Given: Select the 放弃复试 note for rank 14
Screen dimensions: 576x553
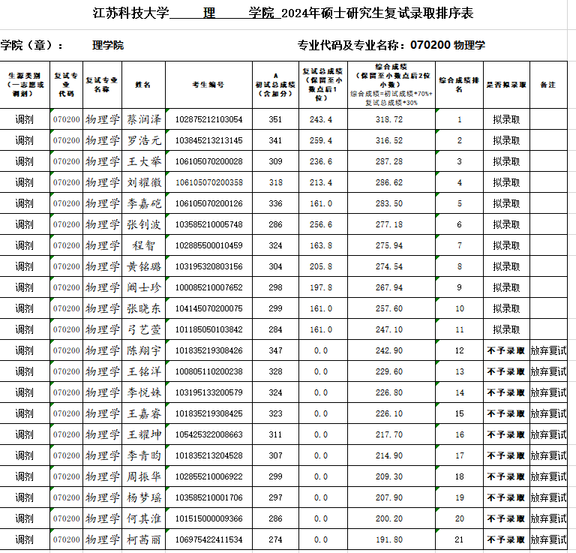Looking at the screenshot, I should tap(548, 392).
